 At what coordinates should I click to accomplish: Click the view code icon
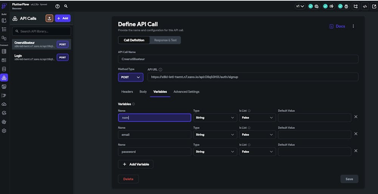365,6
